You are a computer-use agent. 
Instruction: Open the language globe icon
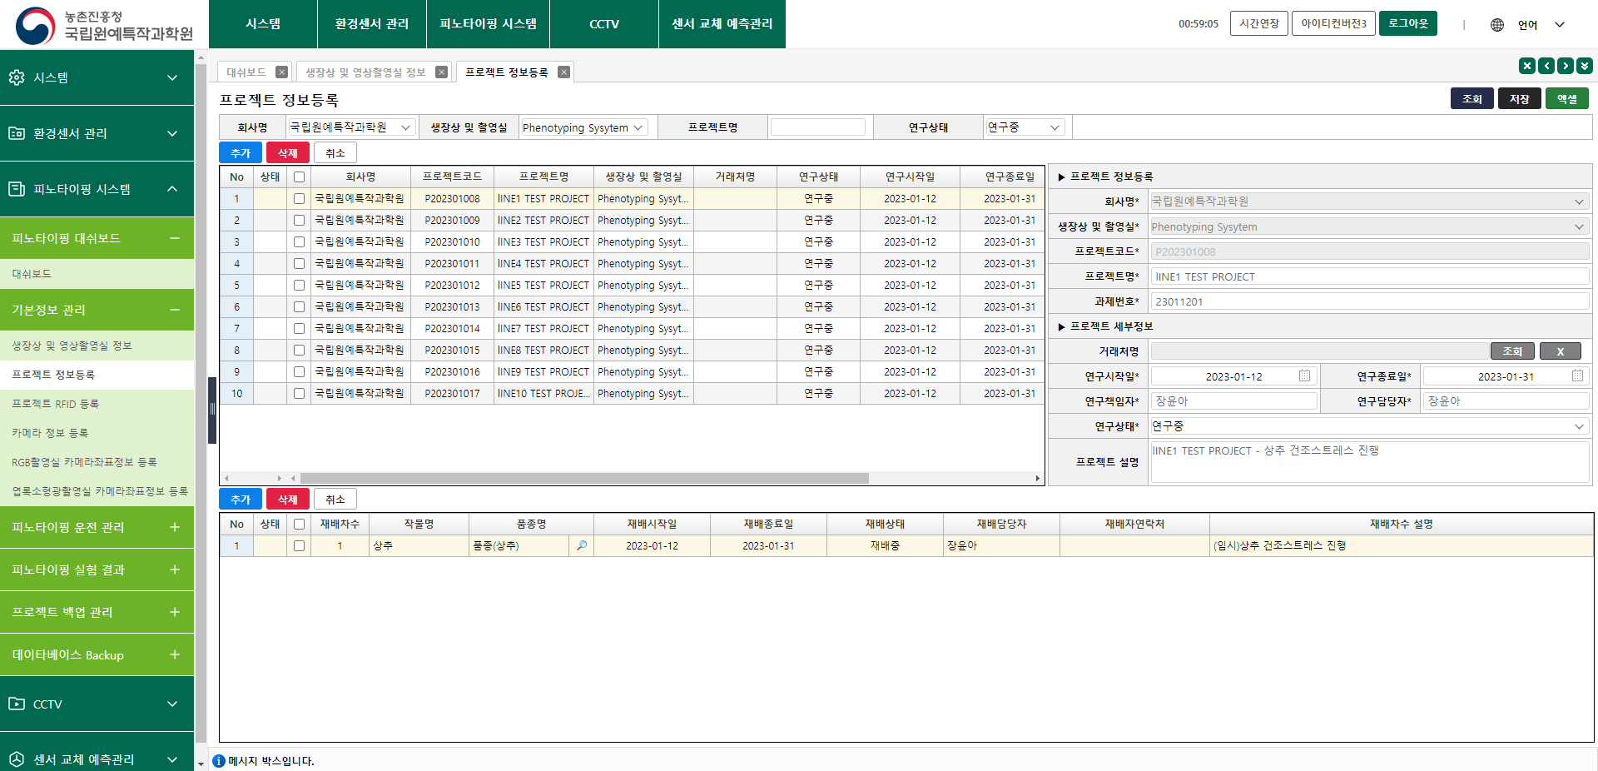(x=1496, y=24)
